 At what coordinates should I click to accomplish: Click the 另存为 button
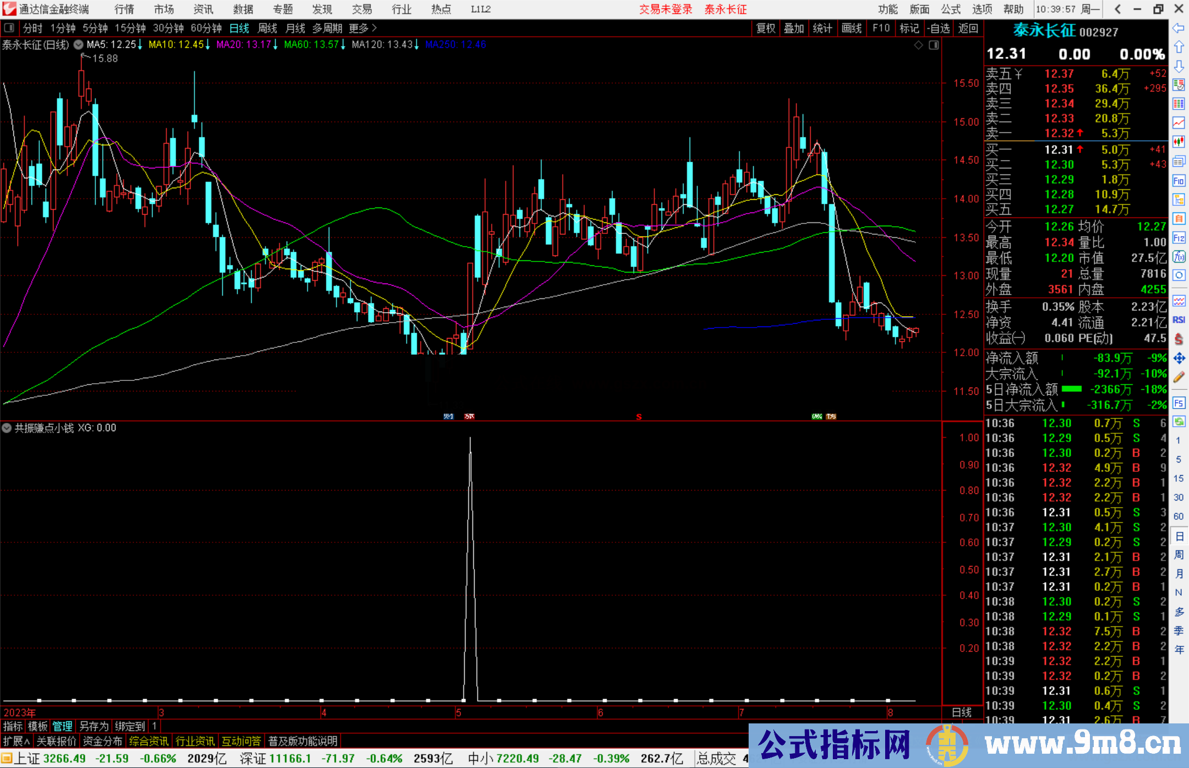94,726
